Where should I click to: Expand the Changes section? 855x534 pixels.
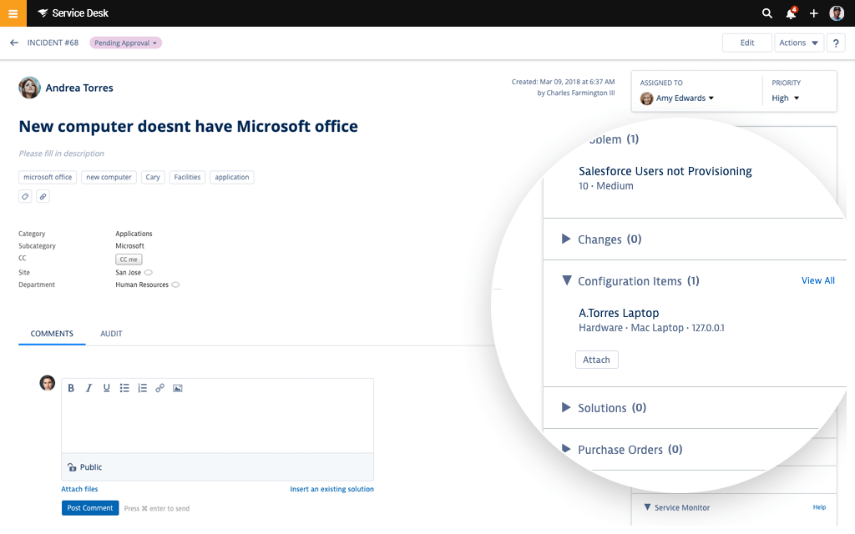click(x=568, y=239)
